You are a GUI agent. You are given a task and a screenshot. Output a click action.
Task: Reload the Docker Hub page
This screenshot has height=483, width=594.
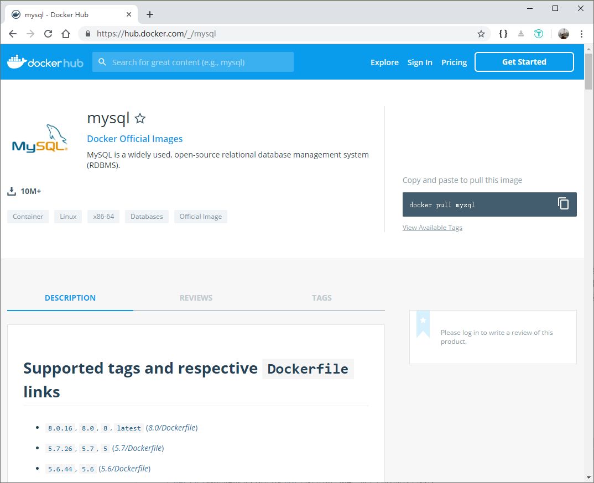coord(48,34)
